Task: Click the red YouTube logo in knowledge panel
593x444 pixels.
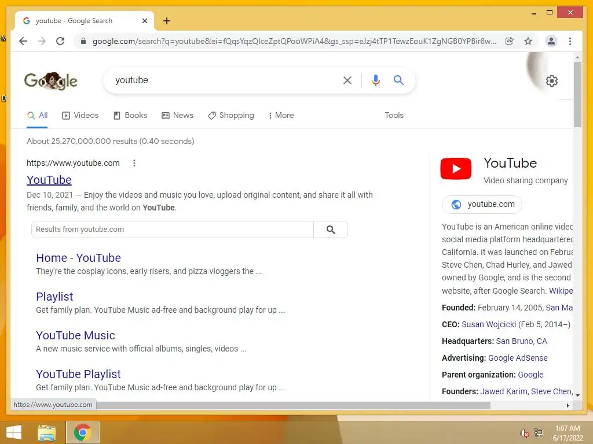Action: click(x=456, y=168)
